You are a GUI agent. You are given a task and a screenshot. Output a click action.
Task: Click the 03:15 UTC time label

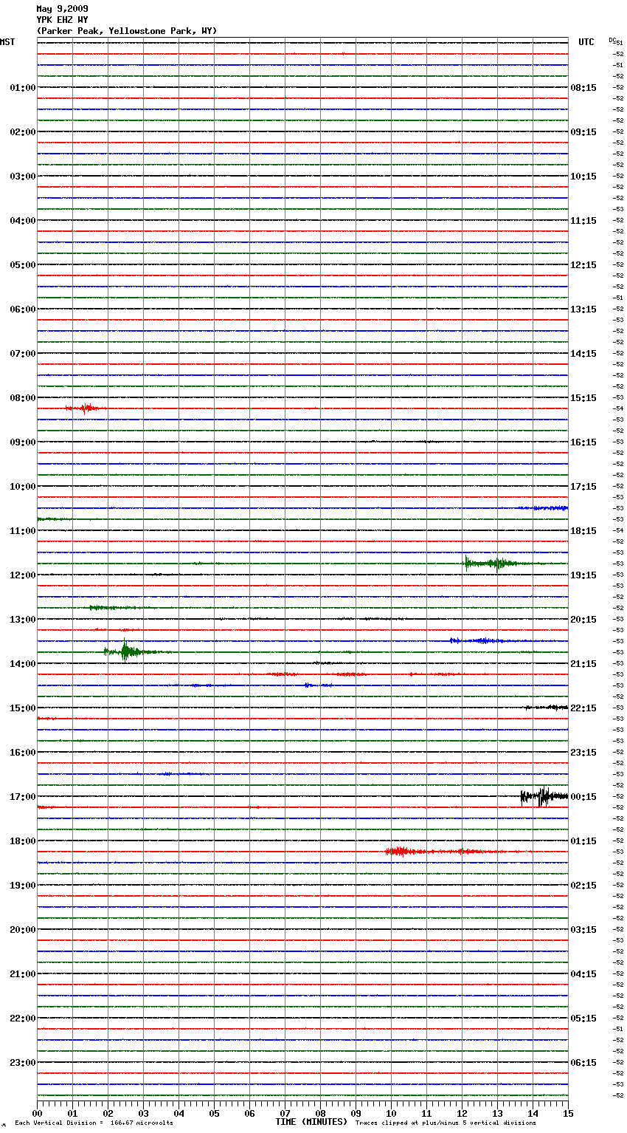point(583,930)
